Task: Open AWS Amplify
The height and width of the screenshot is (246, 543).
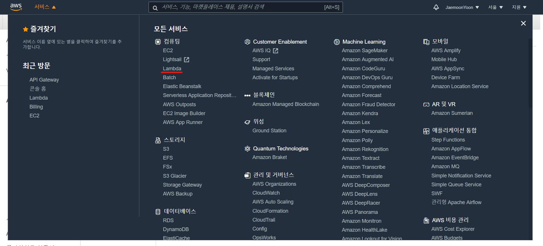Action: (446, 51)
